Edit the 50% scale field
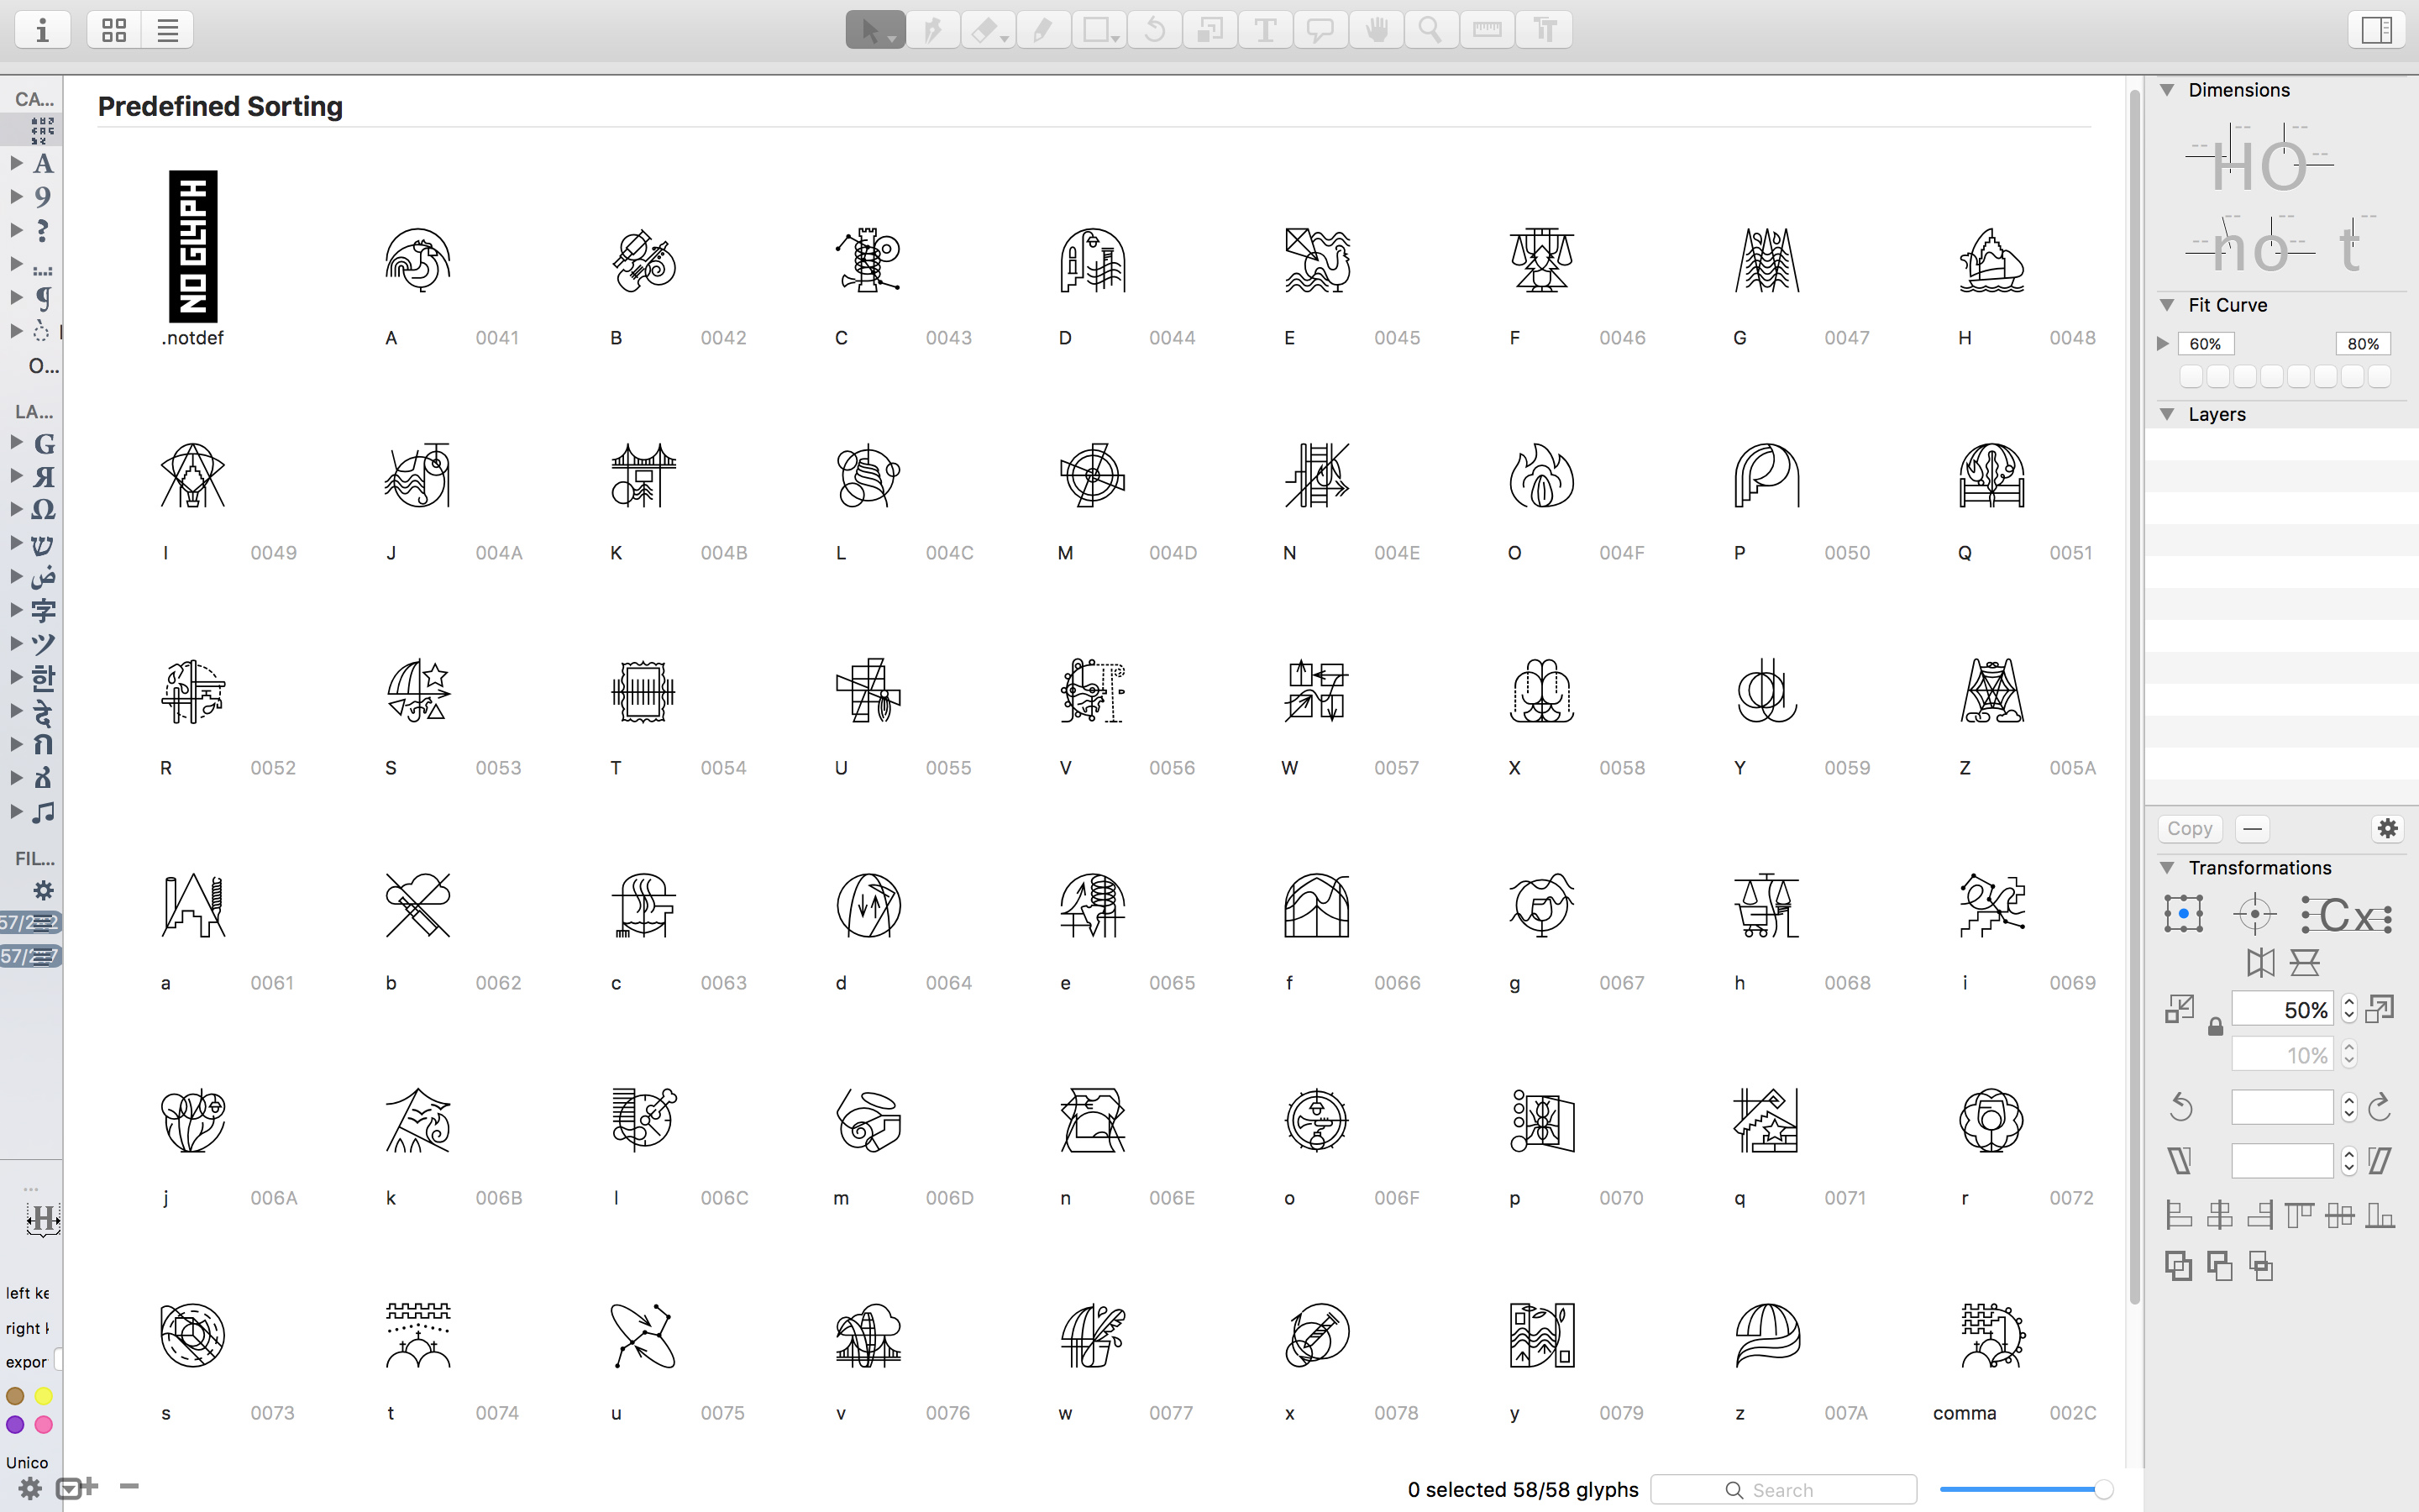The image size is (2419, 1512). click(2282, 1010)
